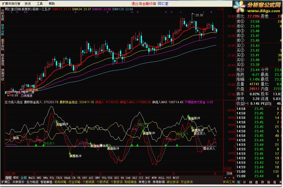Apply the MCST indicator
The width and height of the screenshot is (283, 188).
coord(176,178)
